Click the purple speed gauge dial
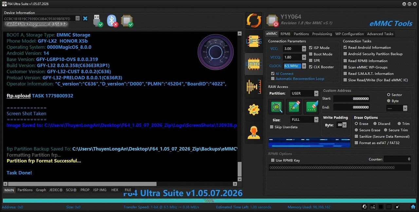The width and height of the screenshot is (419, 212). (215, 52)
